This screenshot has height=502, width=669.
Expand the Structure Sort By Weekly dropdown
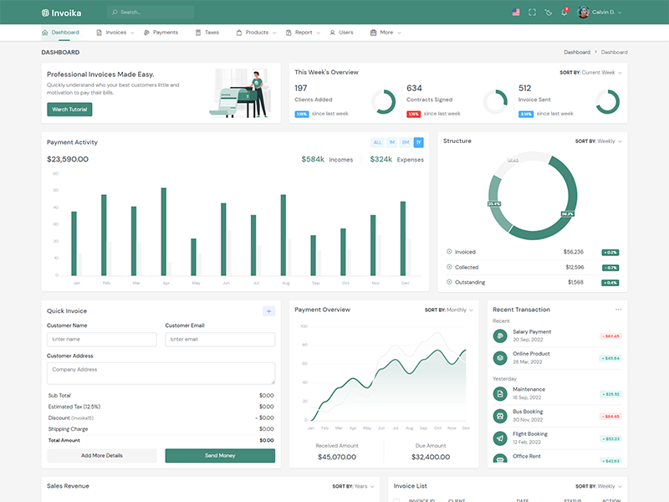(599, 141)
